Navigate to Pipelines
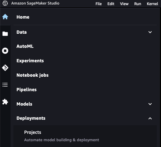 point(26,90)
